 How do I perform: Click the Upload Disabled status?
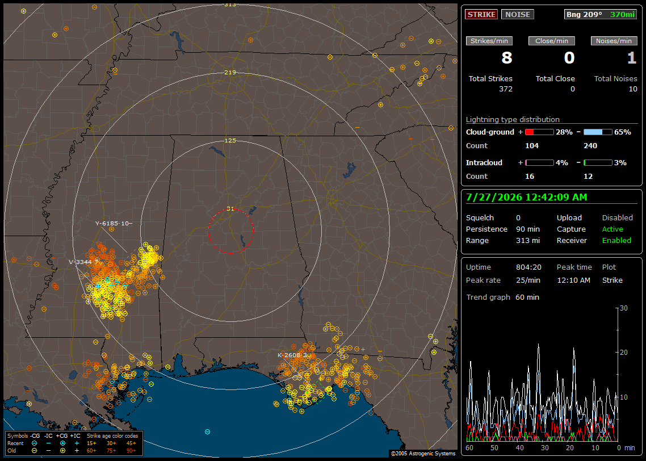(617, 217)
